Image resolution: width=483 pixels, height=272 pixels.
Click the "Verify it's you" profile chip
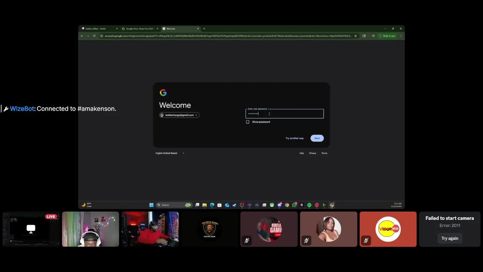click(x=387, y=36)
